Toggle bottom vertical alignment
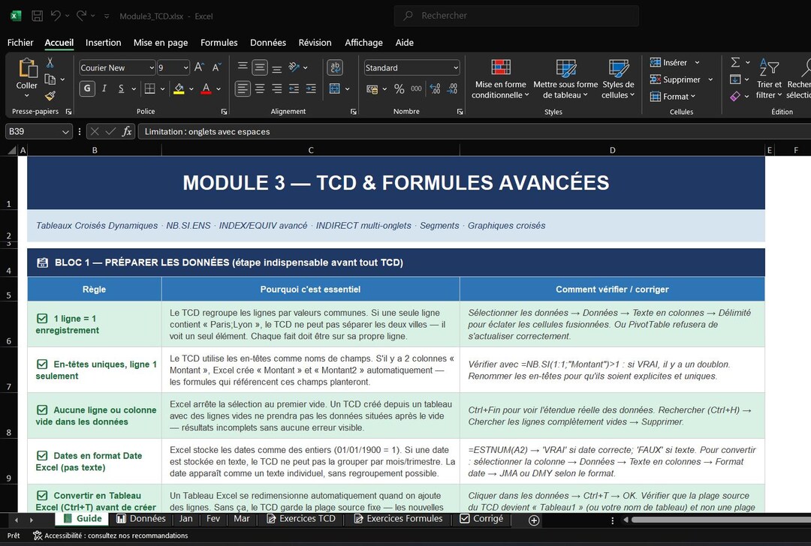The height and width of the screenshot is (546, 811). [276, 67]
